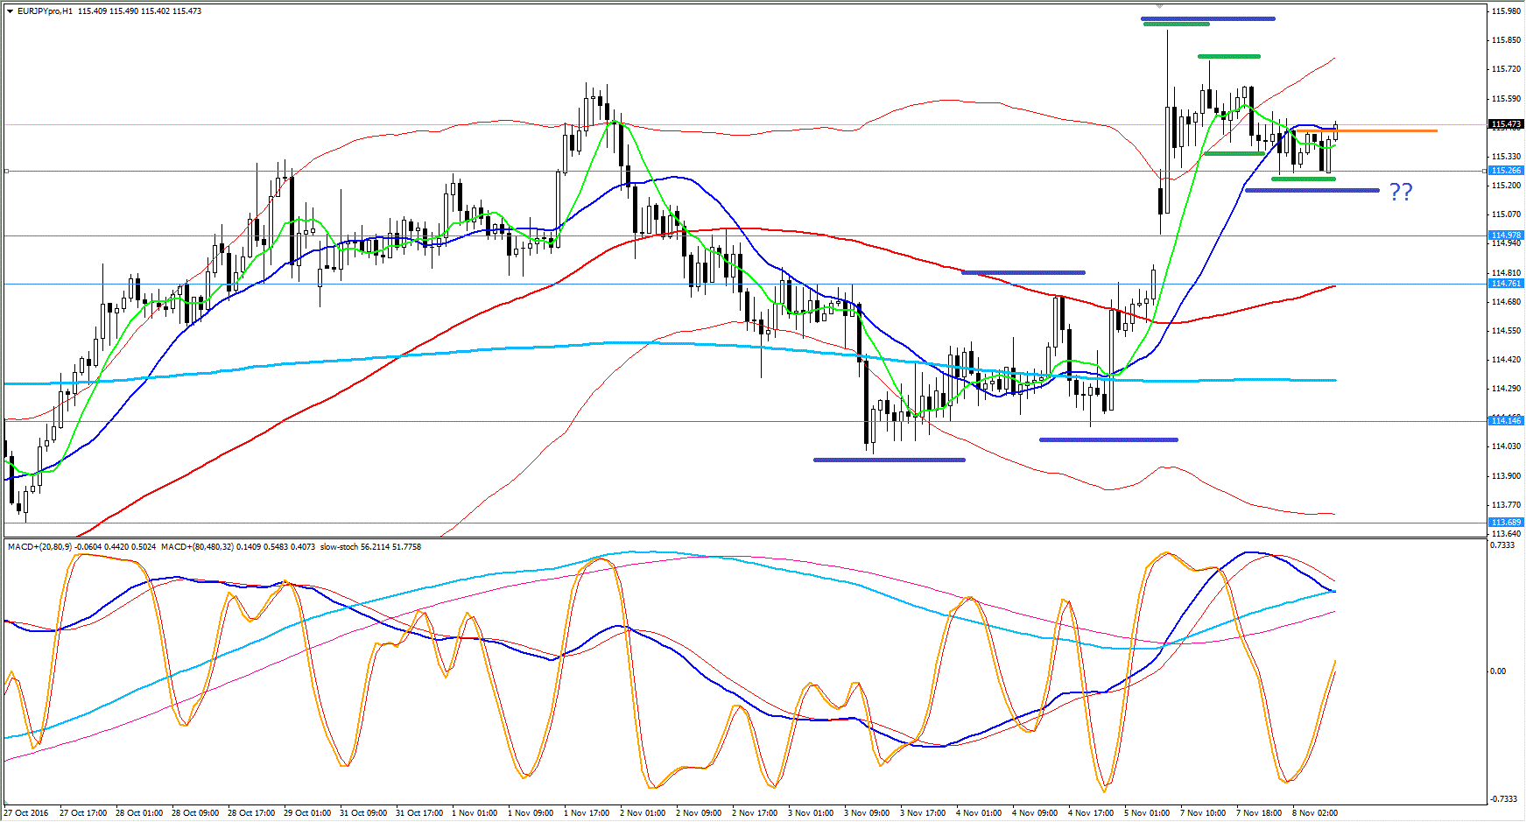Viewport: 1526px width, 822px height.
Task: Click the 0.00 level on indicator scale
Action: (1498, 671)
